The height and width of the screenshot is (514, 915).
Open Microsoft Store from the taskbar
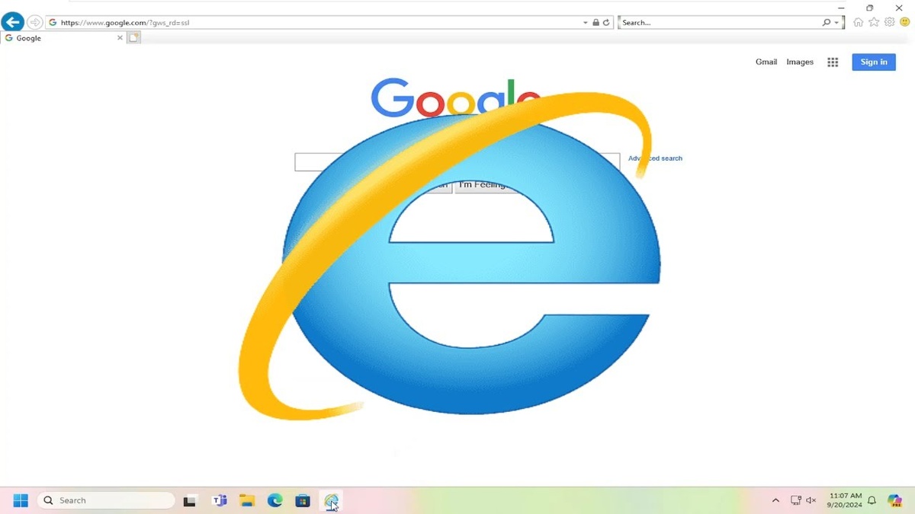pos(303,500)
